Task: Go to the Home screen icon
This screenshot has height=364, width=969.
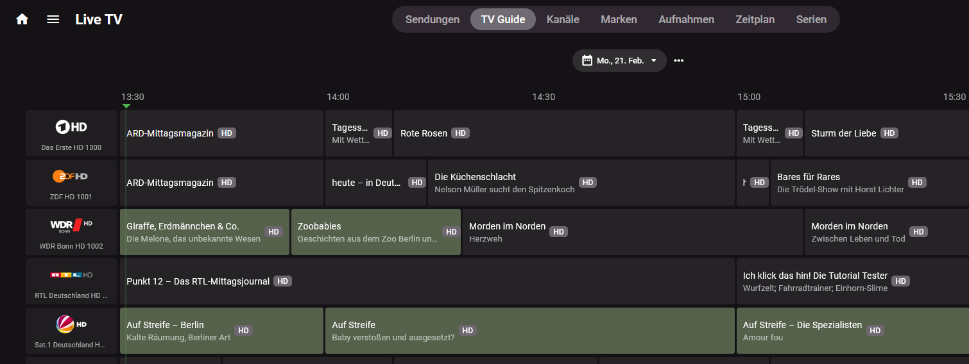Action: click(22, 19)
